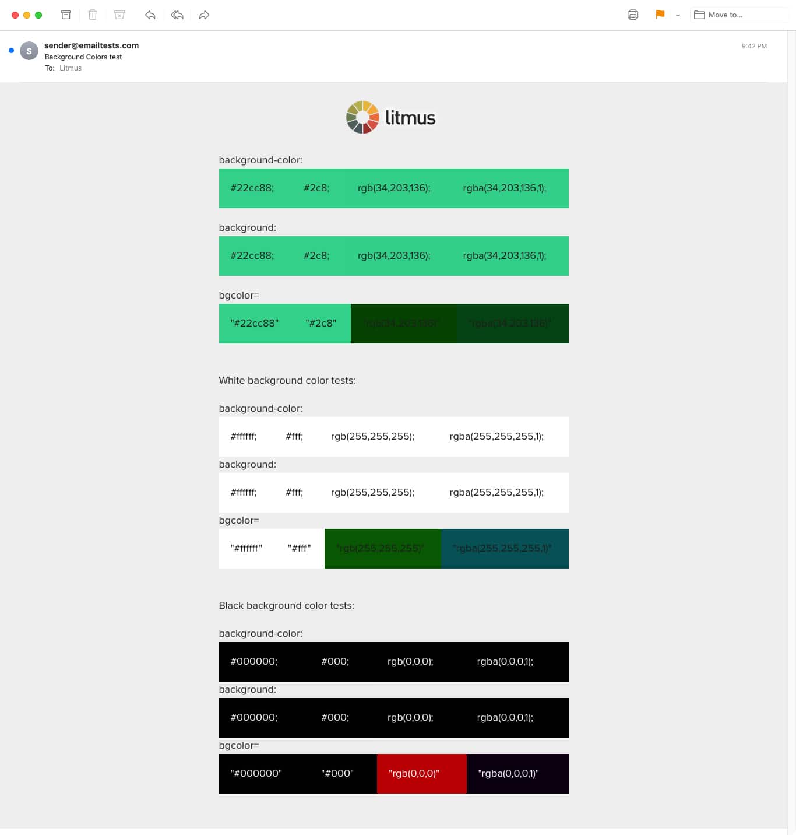Move the message to Junk
Screen dimensions: 796x835
pyautogui.click(x=119, y=15)
